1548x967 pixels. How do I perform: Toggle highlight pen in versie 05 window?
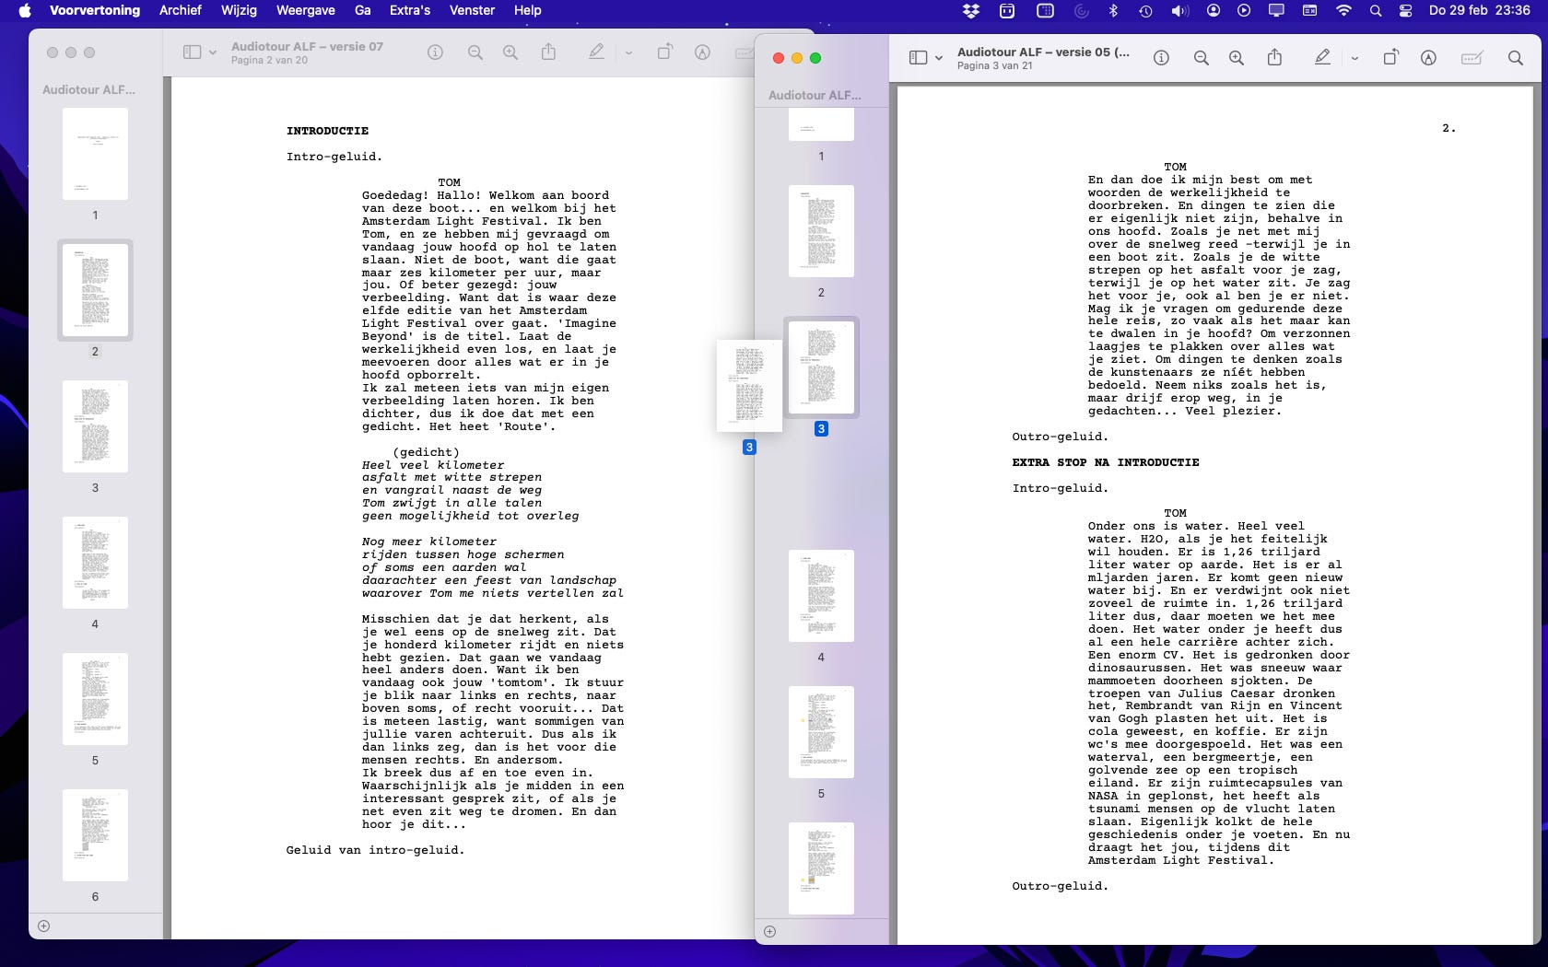click(x=1323, y=57)
